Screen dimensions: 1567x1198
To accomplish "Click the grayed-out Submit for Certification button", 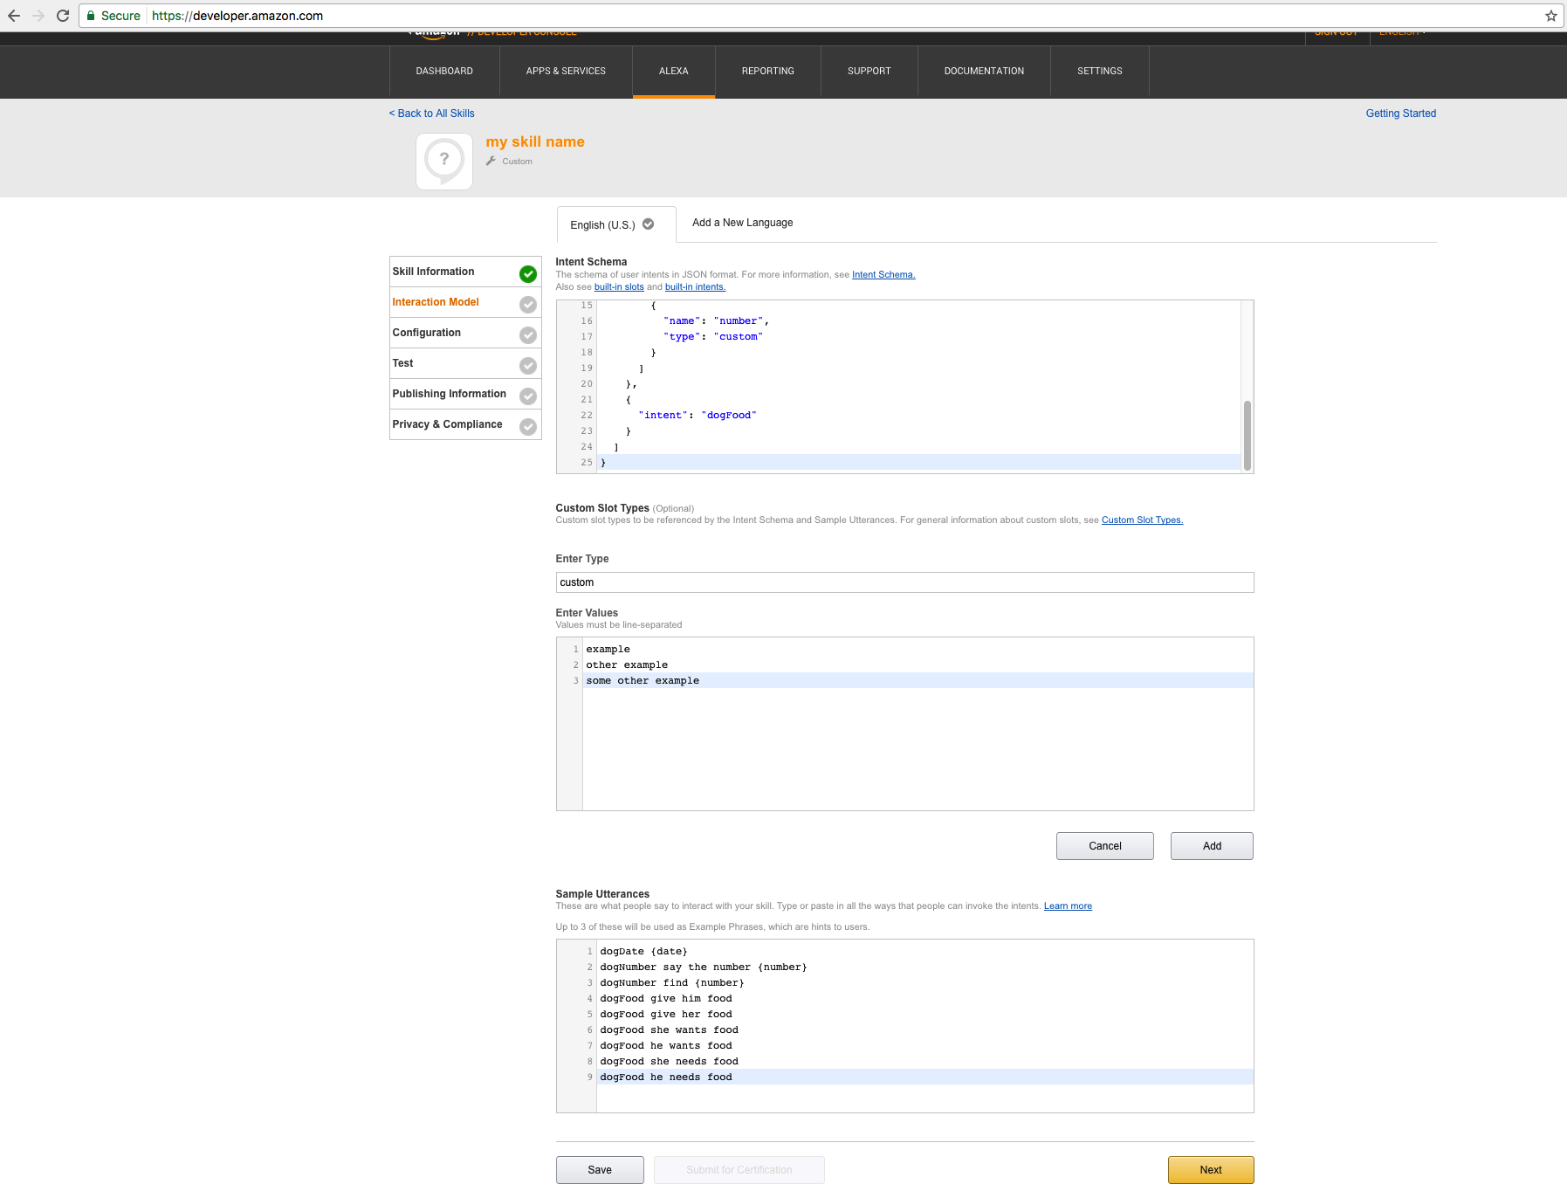I will coord(739,1170).
